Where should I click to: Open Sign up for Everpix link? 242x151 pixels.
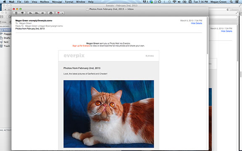coord(81,46)
